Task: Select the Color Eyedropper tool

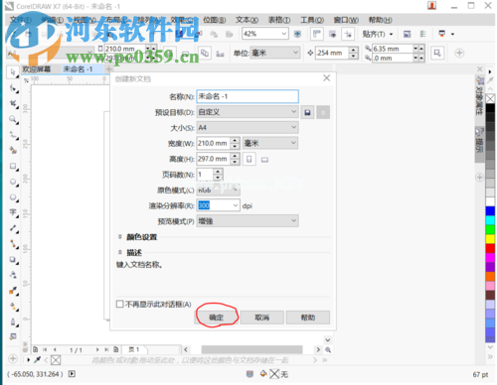Action: (14, 291)
